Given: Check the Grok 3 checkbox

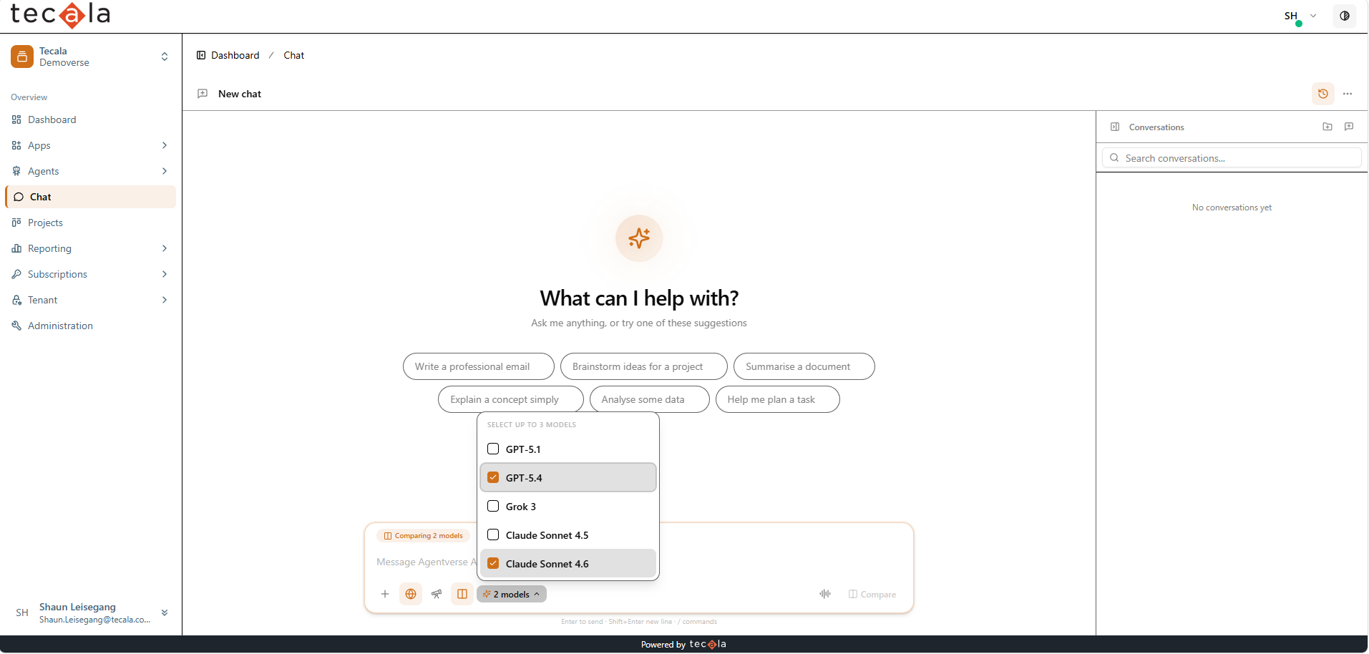Looking at the screenshot, I should (493, 506).
